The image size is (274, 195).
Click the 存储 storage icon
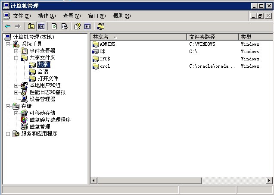pos(16,106)
